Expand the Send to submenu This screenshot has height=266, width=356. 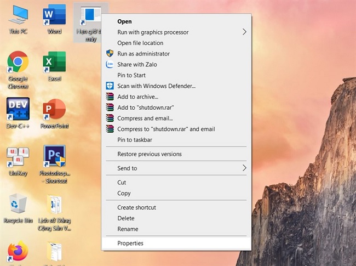tap(175, 168)
